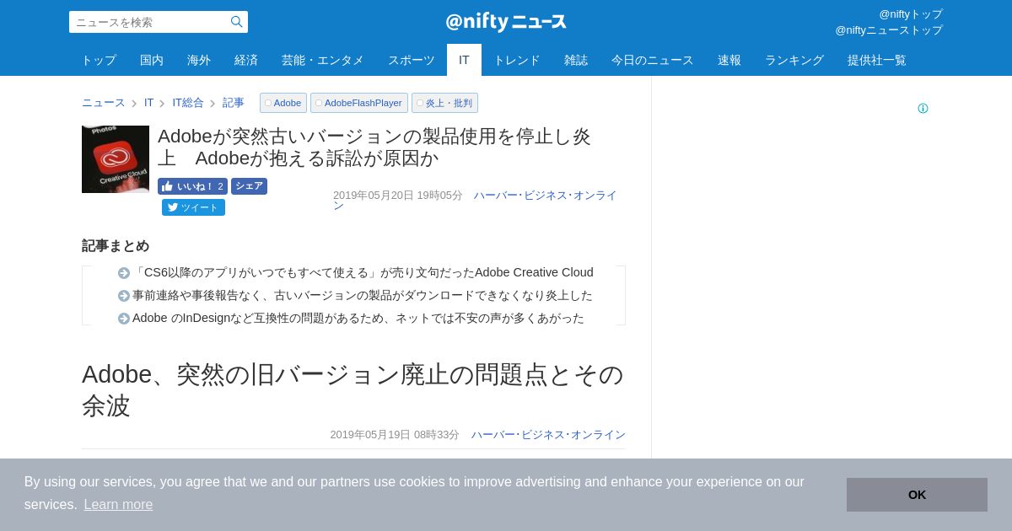The height and width of the screenshot is (531, 1012).
Task: Open the 海外 nav tab
Action: tap(199, 60)
